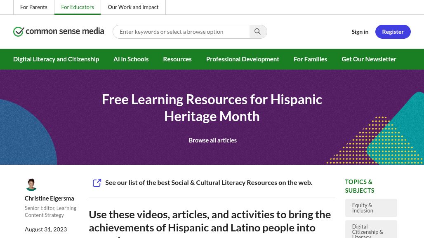Switch to the For Parents tab

click(33, 7)
